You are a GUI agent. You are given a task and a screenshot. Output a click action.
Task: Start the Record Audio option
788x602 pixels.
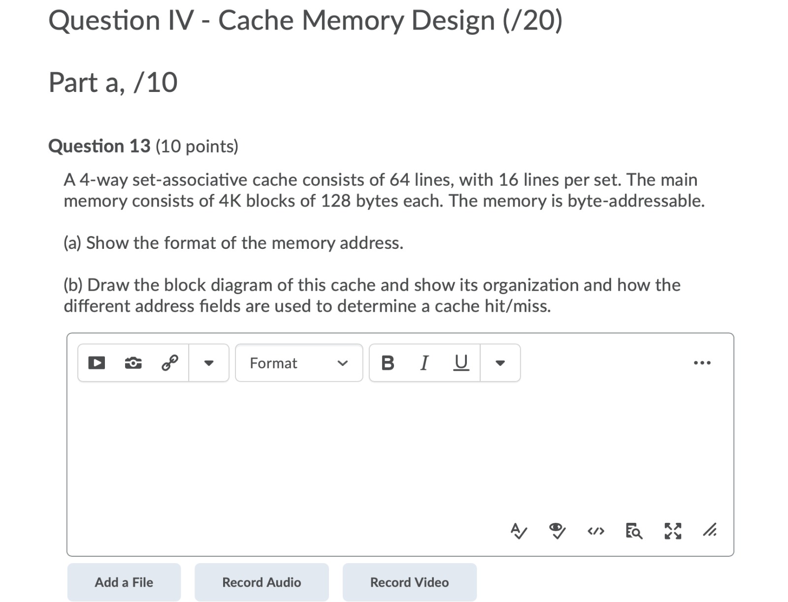pos(262,582)
